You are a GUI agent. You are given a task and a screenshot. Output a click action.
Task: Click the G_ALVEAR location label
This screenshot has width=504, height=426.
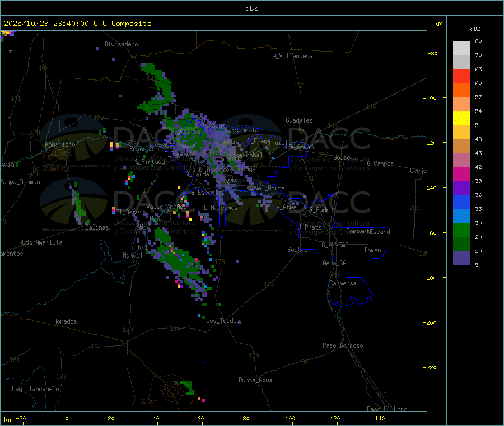335,245
